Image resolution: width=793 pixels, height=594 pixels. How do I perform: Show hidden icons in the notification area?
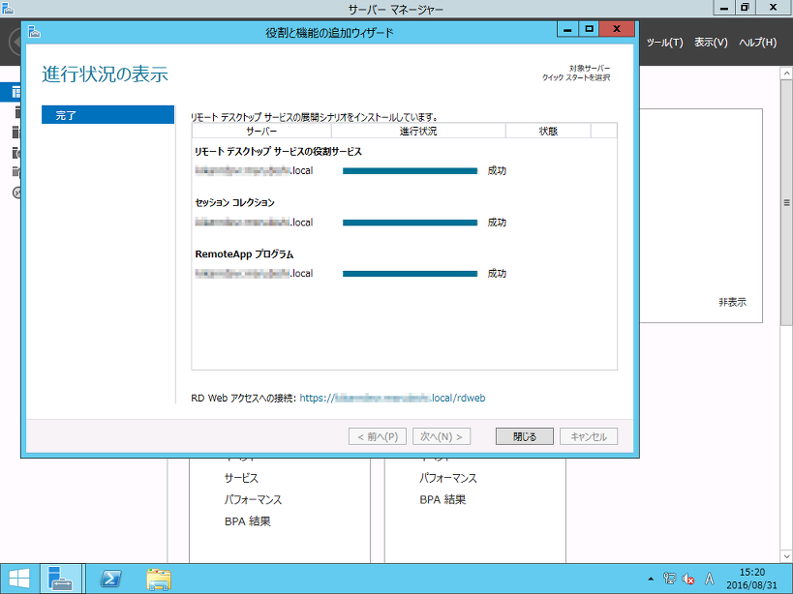point(651,578)
